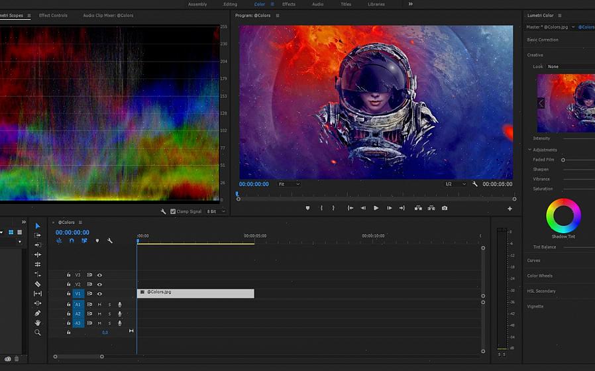Export frame with camera icon
The image size is (595, 371).
(445, 208)
